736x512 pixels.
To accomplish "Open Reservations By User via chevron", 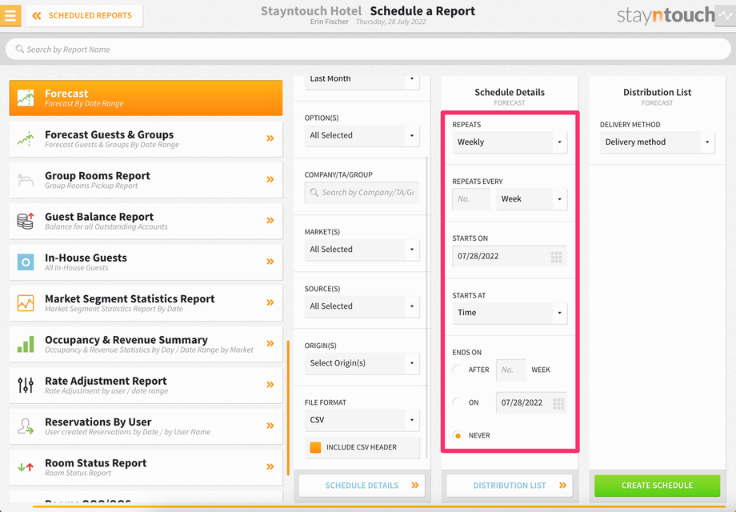I will (270, 426).
